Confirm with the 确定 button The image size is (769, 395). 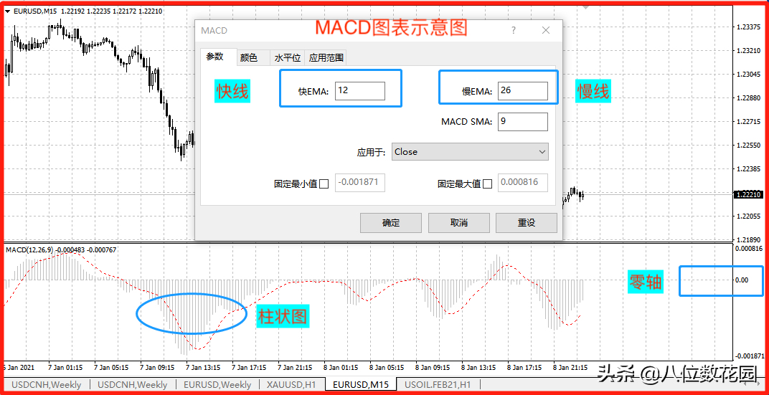(x=391, y=223)
